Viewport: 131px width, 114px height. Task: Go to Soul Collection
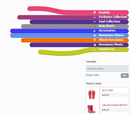tap(109, 22)
